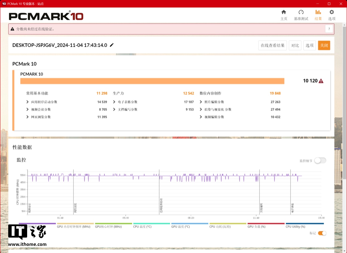The height and width of the screenshot is (253, 347).
Task: Click the red warning triangle beside 10 120
Action: pos(321,81)
